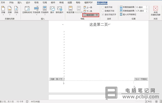Image resolution: width=162 pixels, height=103 pixels.
Task: Click the 页脚底端距离 value field
Action: point(140,11)
